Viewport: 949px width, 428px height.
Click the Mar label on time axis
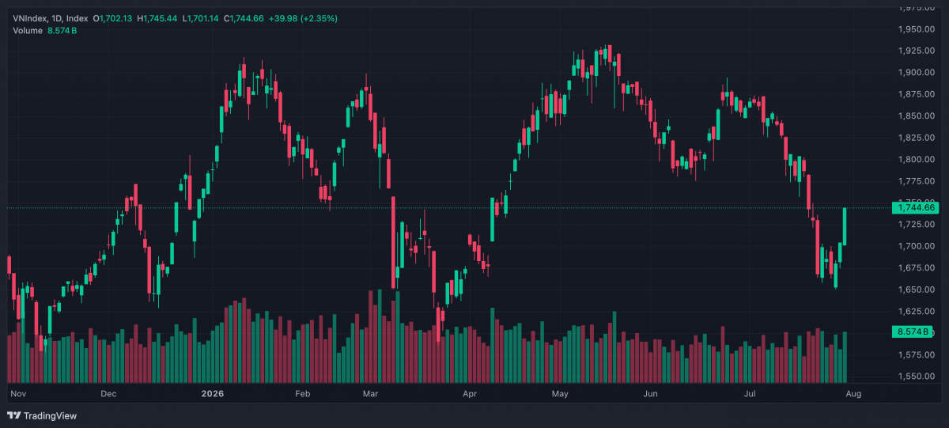coord(371,393)
